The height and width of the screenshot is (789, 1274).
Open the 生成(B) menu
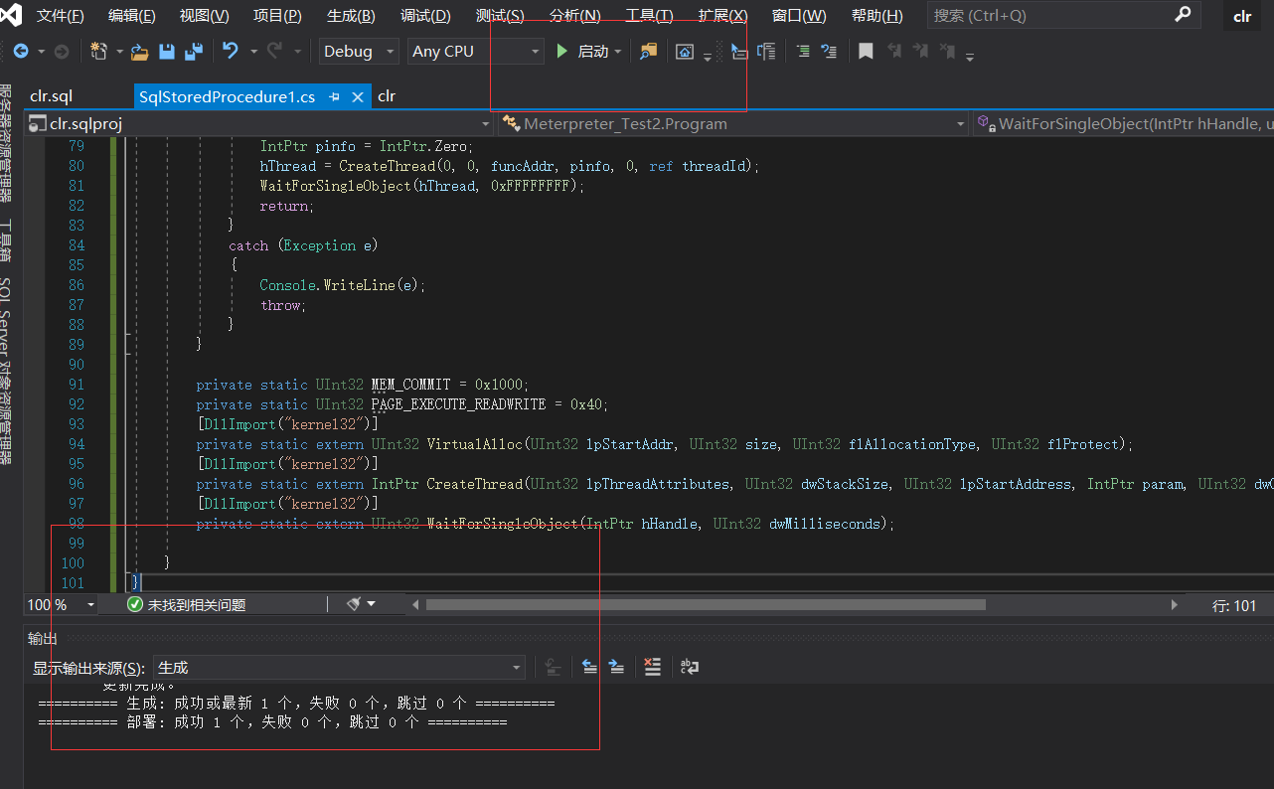tap(351, 16)
